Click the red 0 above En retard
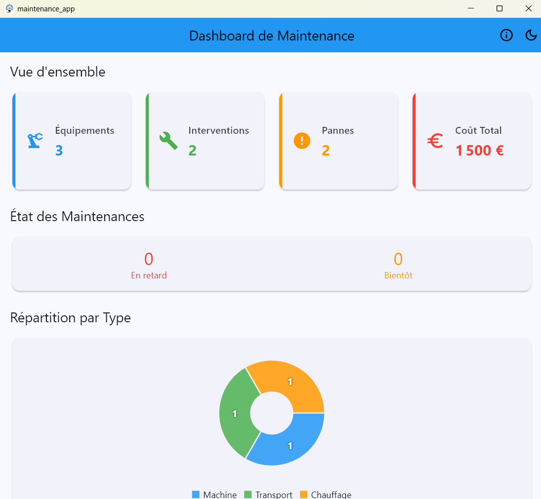 click(149, 259)
